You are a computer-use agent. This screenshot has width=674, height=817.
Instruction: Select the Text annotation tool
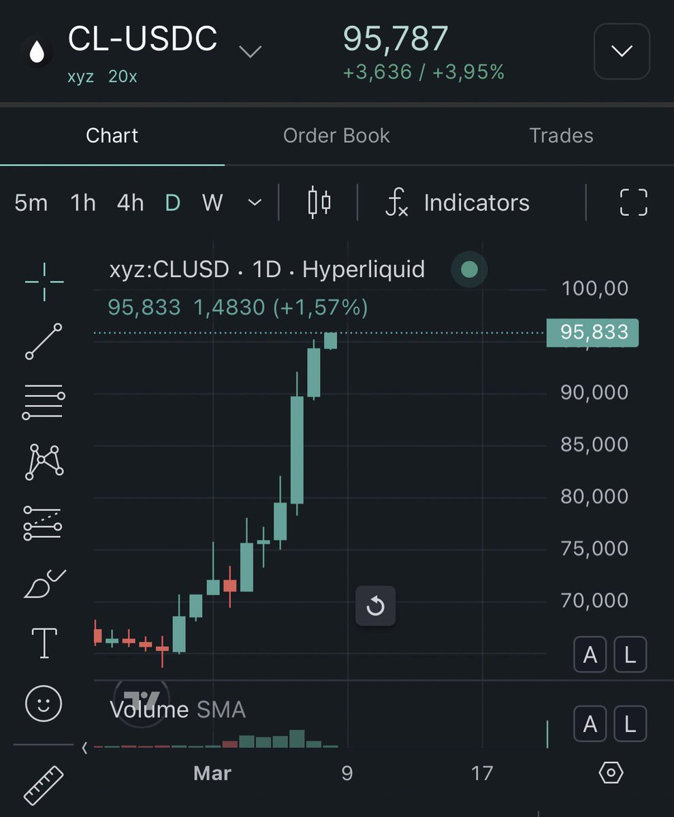(x=44, y=643)
